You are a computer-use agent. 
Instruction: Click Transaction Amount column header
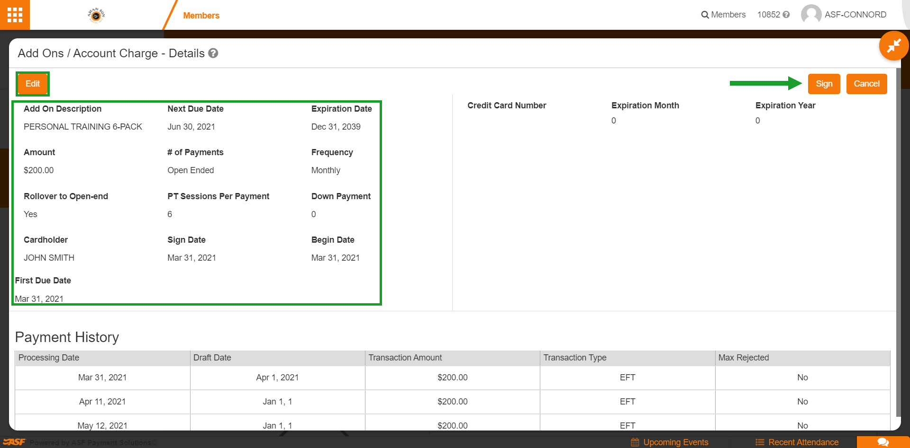[452, 358]
